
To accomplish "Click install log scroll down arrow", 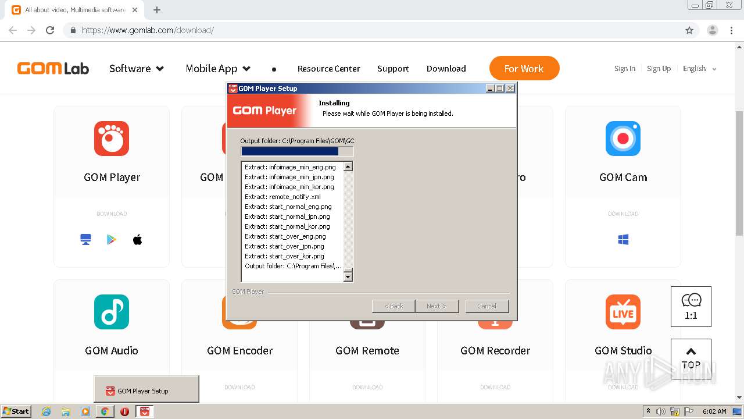I will point(348,277).
